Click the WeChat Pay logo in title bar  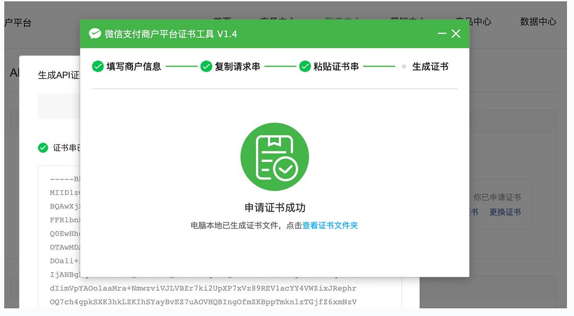click(x=95, y=34)
